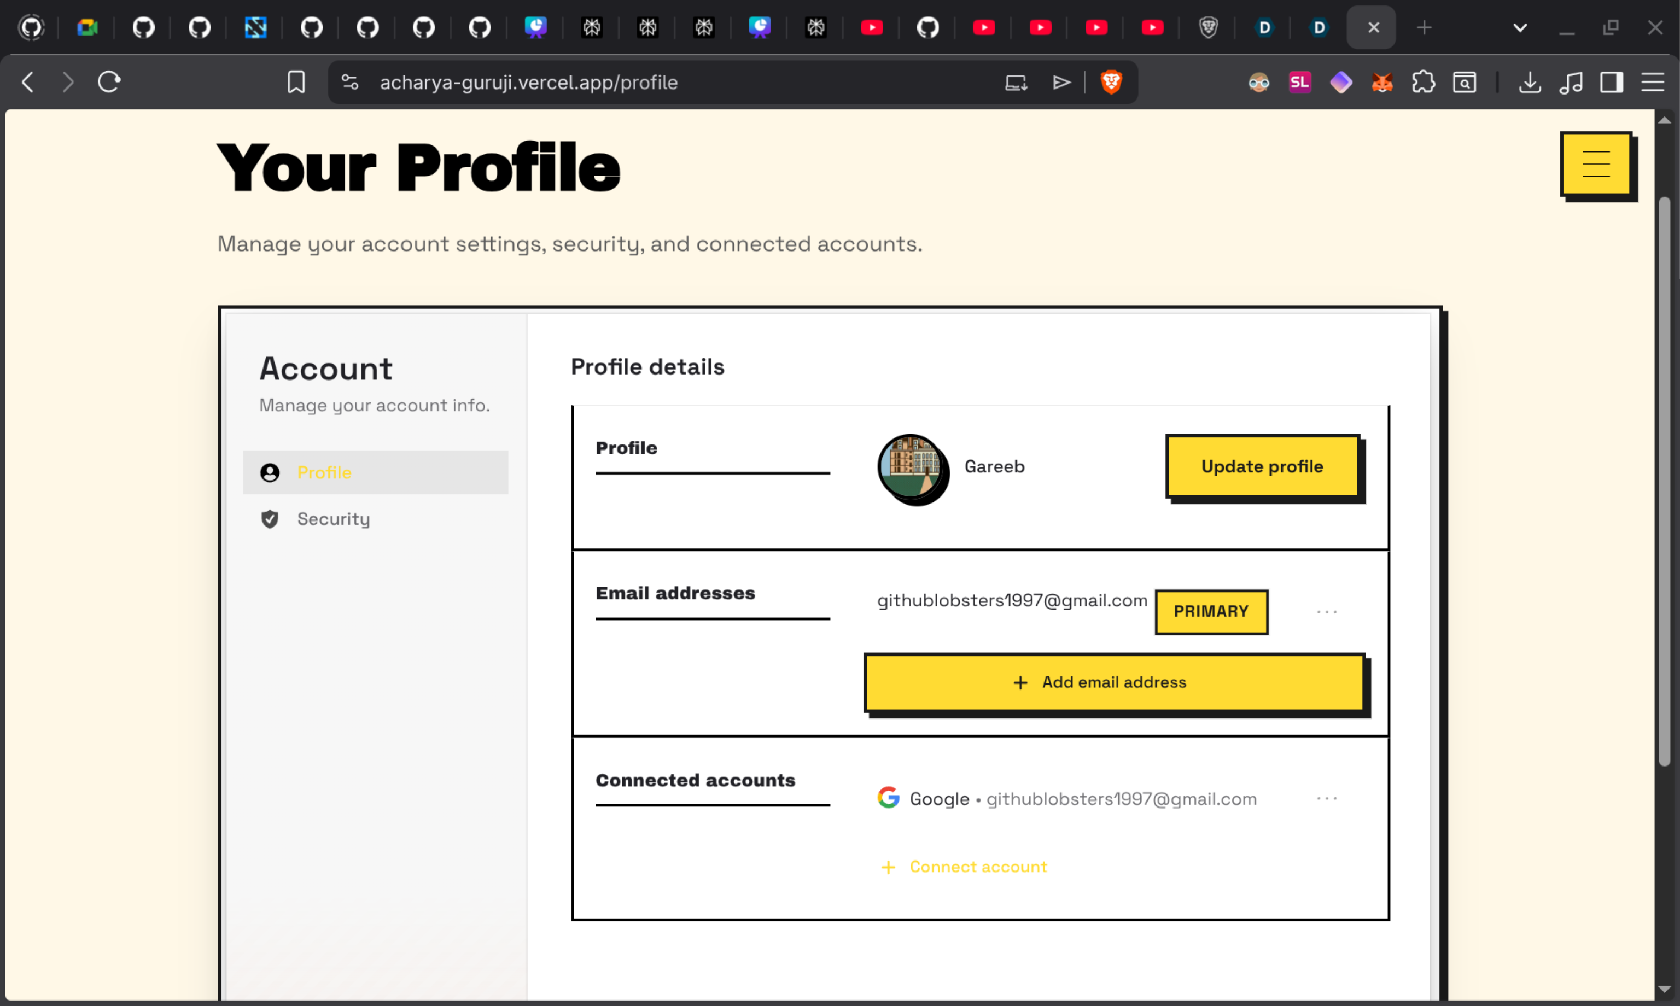The width and height of the screenshot is (1680, 1006).
Task: Open the extensions puzzle piece menu
Action: (1422, 83)
